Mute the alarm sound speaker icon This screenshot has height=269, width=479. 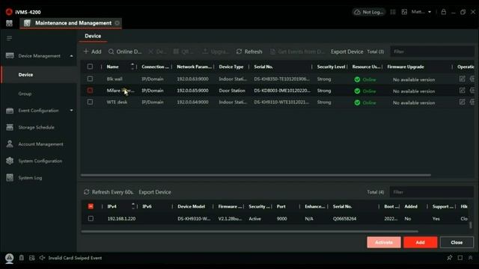(42, 258)
